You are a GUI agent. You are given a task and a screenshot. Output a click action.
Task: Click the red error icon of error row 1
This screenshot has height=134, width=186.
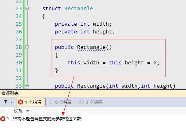click(x=3, y=119)
